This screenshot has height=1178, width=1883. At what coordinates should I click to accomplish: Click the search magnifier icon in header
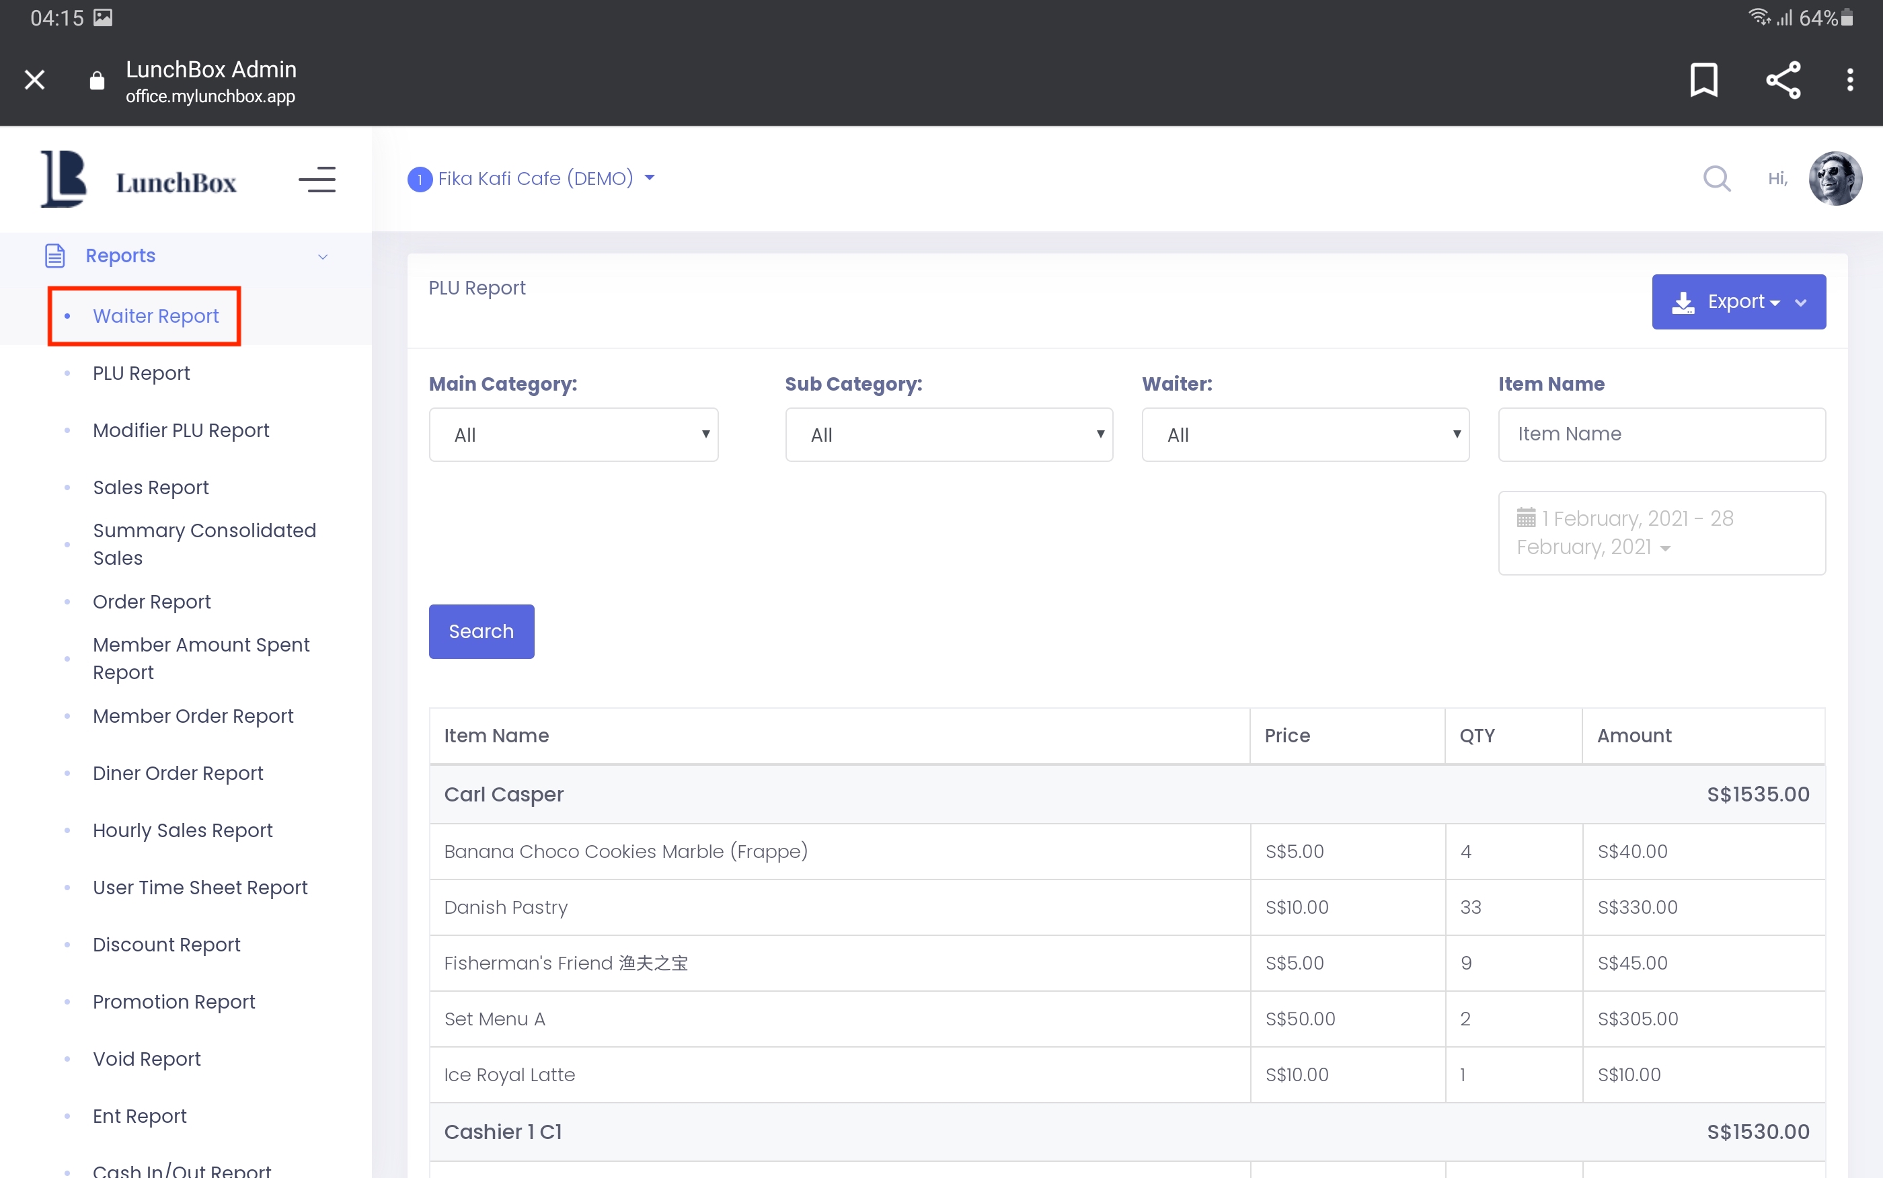1716,178
